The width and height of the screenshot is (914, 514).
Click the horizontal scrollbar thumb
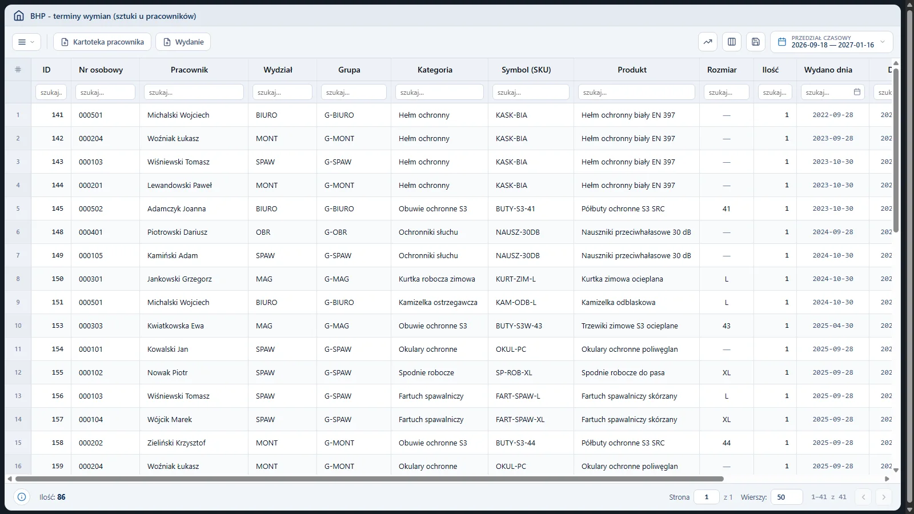369,479
